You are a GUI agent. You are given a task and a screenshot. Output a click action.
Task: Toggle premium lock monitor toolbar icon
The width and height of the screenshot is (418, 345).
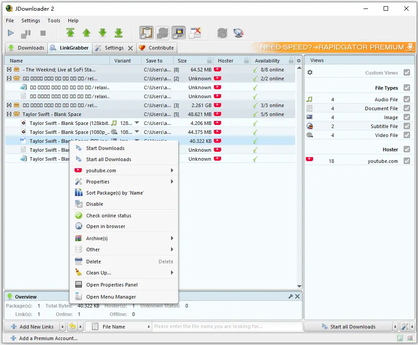pyautogui.click(x=179, y=33)
